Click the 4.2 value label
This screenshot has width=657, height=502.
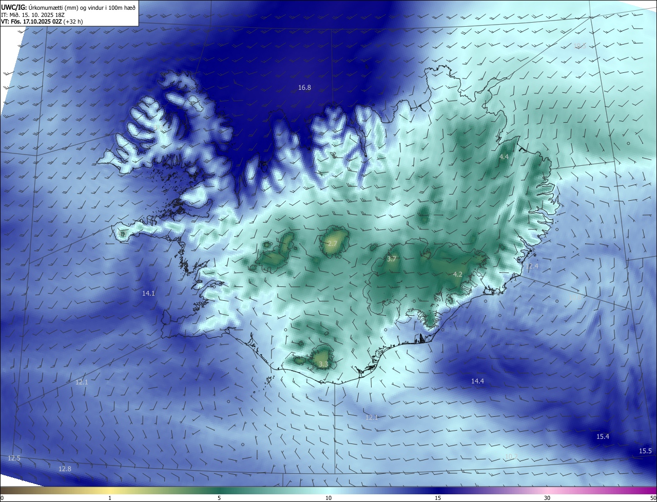click(457, 275)
